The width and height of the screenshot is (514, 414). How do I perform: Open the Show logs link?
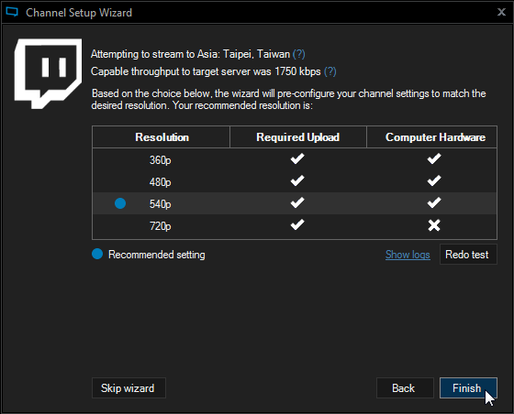pos(408,254)
